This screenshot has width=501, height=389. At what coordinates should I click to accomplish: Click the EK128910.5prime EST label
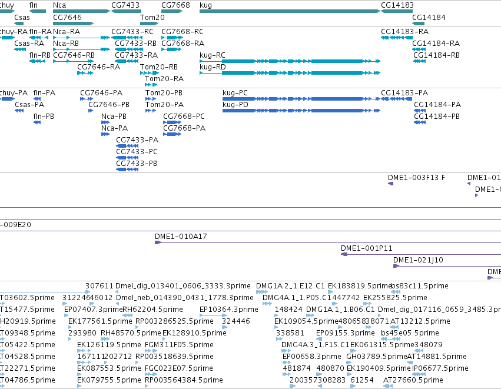point(195,333)
